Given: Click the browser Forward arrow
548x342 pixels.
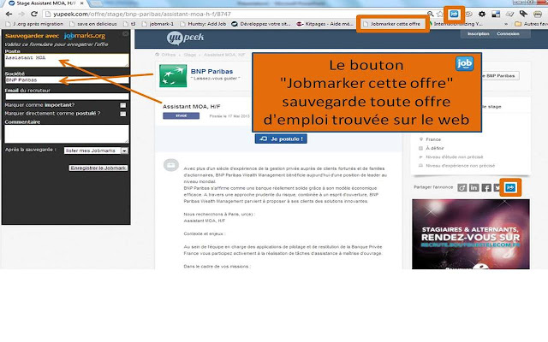Looking at the screenshot, I should [x=21, y=14].
